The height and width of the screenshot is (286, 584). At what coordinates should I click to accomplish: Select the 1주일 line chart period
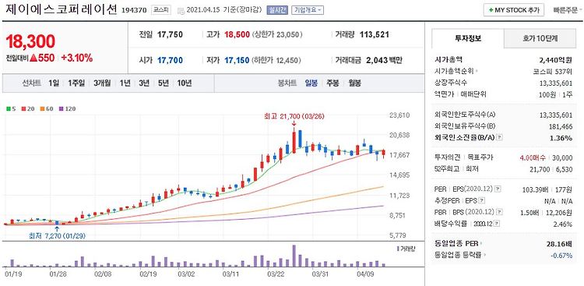point(76,83)
